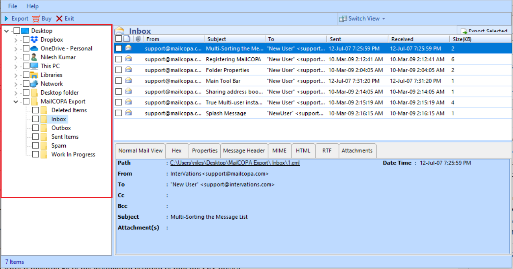Select the Inbox label in the folder tree
This screenshot has width=513, height=269.
(59, 119)
